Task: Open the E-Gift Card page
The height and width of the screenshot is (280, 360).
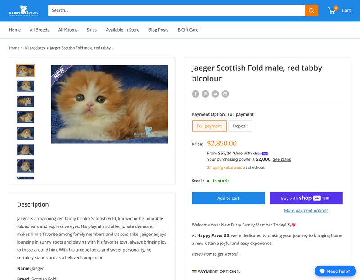Action: pos(188,30)
